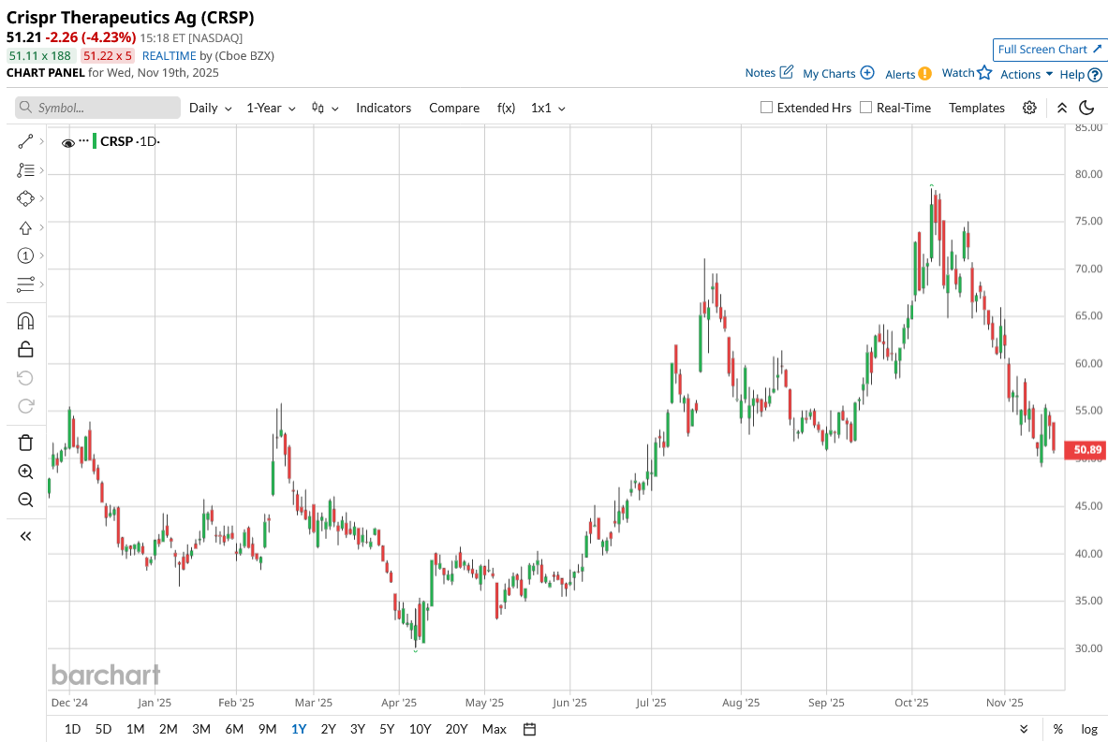This screenshot has width=1108, height=742.
Task: Select the Max range tab
Action: (494, 729)
